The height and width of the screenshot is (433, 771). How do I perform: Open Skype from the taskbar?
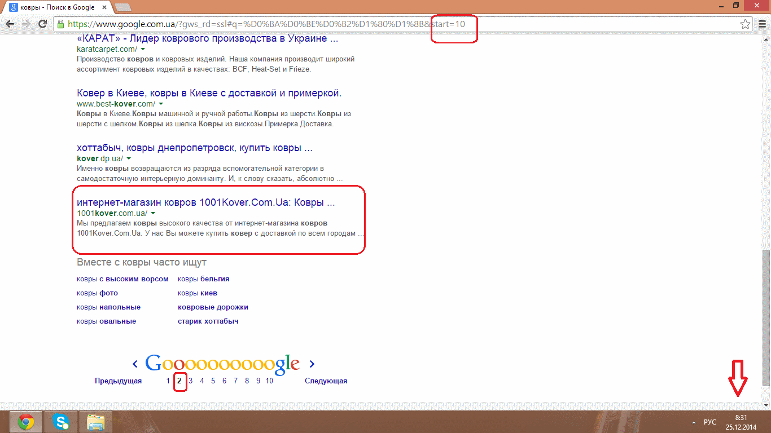click(x=60, y=421)
